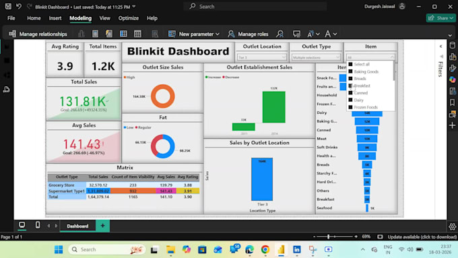
Task: Open the Visualizations pane icon on right rail
Action: (453, 57)
